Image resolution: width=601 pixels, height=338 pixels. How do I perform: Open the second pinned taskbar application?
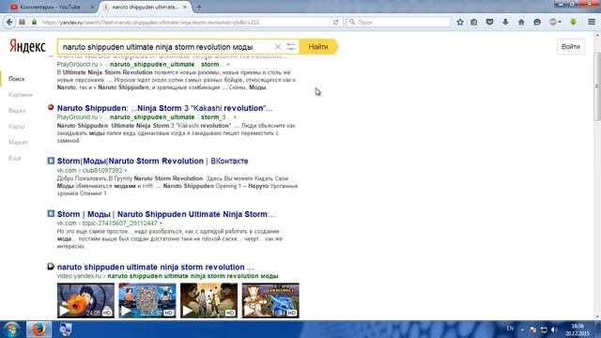(x=65, y=330)
